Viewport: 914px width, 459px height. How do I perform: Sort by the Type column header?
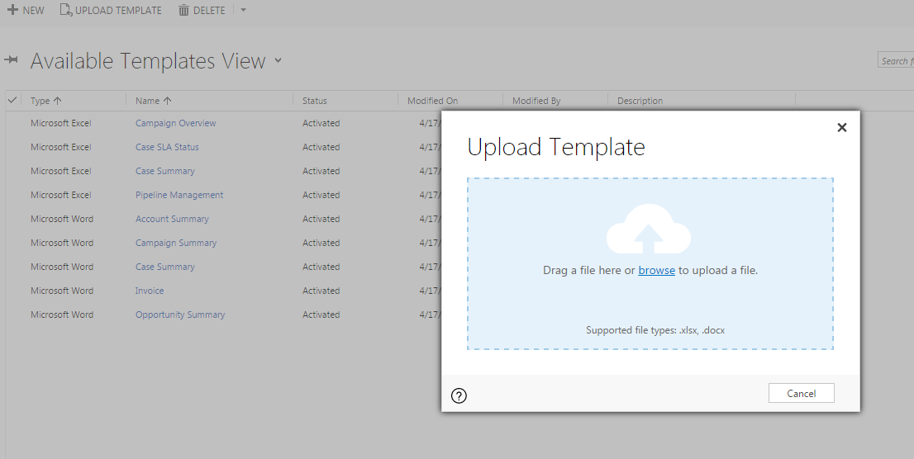coord(46,101)
